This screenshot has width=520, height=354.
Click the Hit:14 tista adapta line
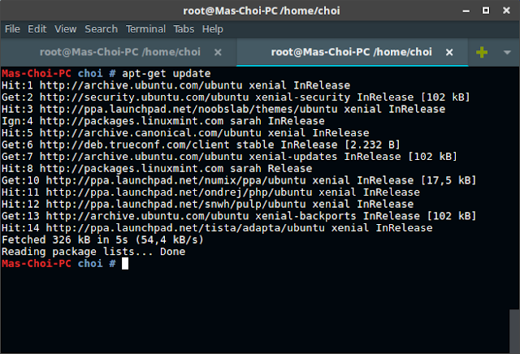coord(217,228)
